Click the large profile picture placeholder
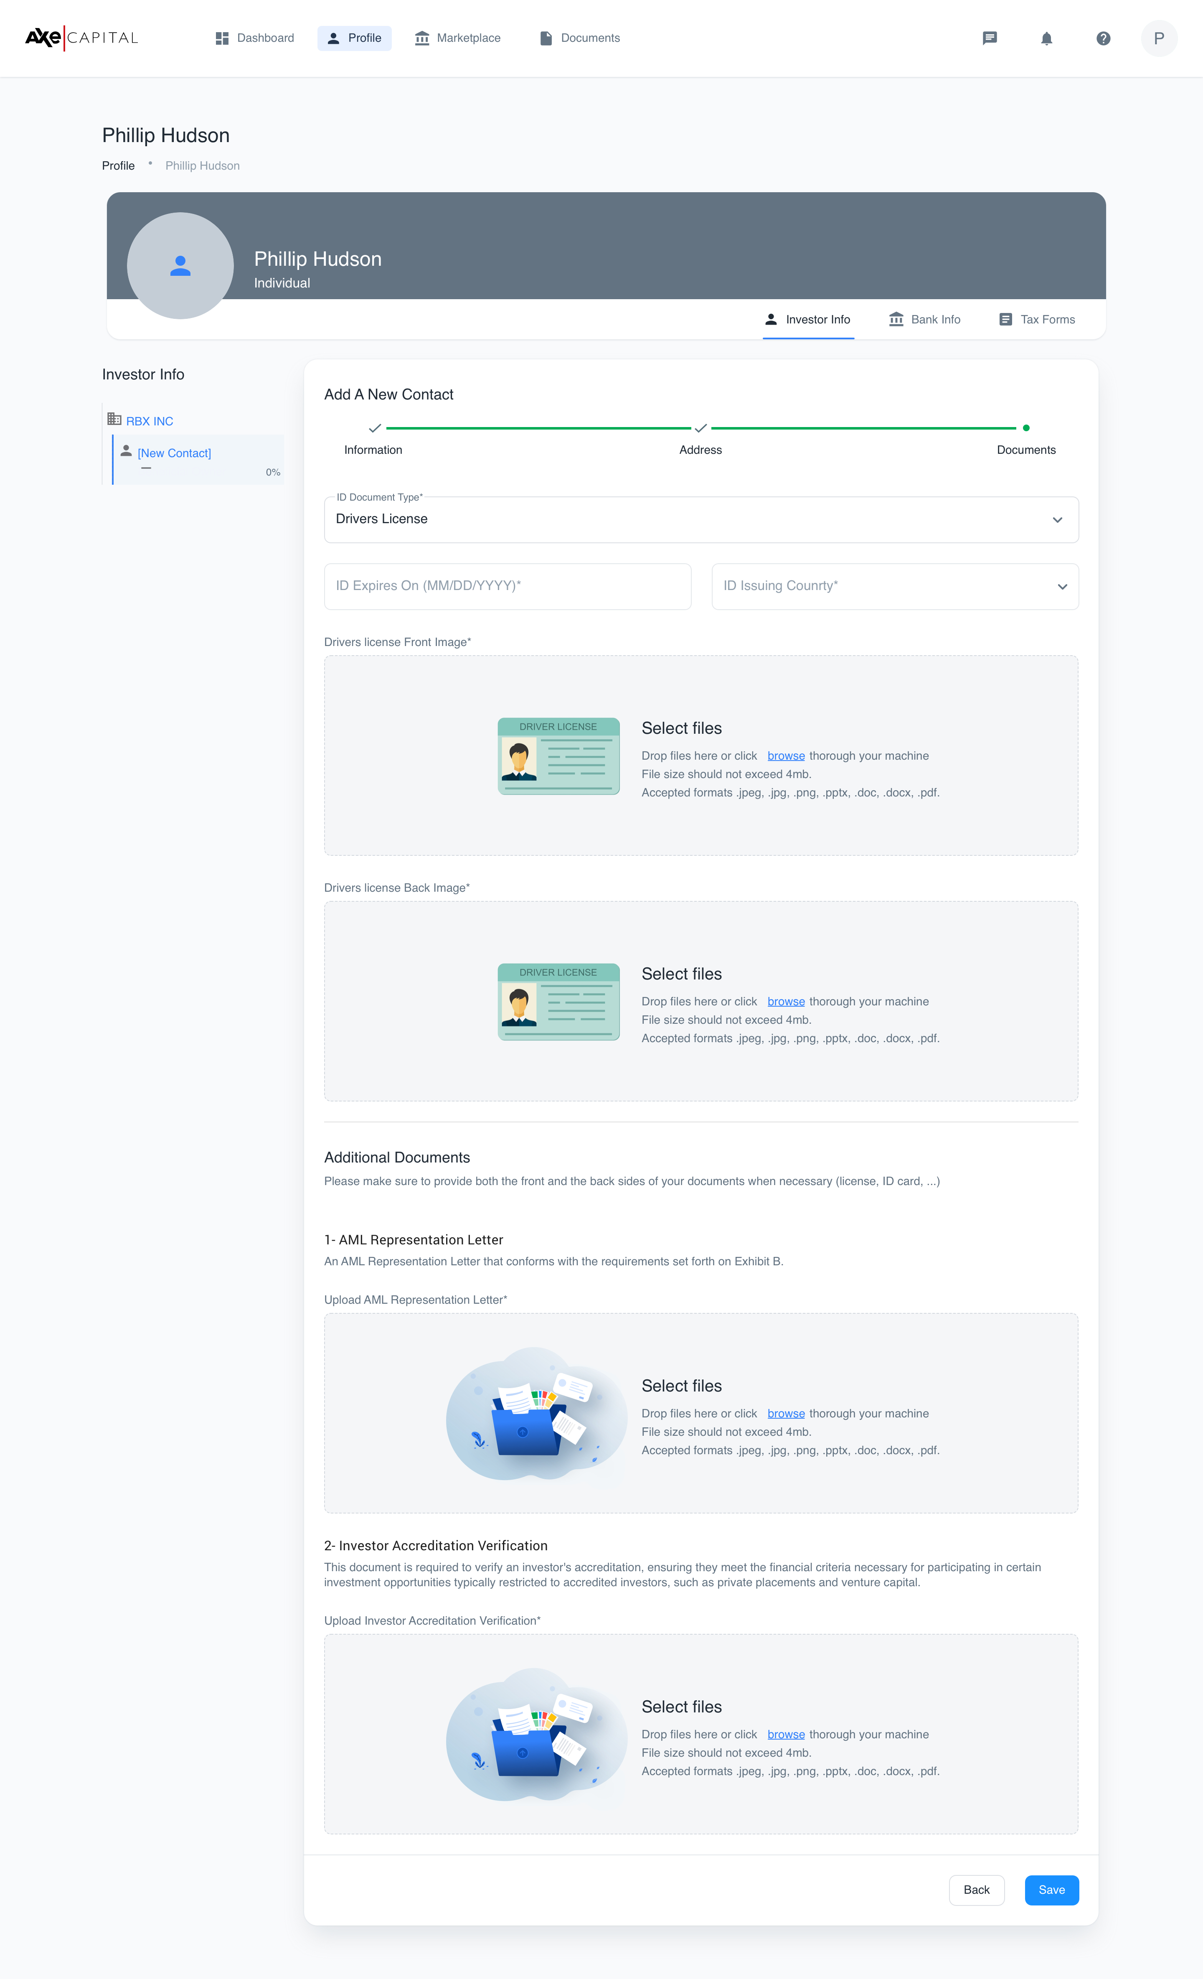This screenshot has width=1203, height=1979. (x=181, y=266)
